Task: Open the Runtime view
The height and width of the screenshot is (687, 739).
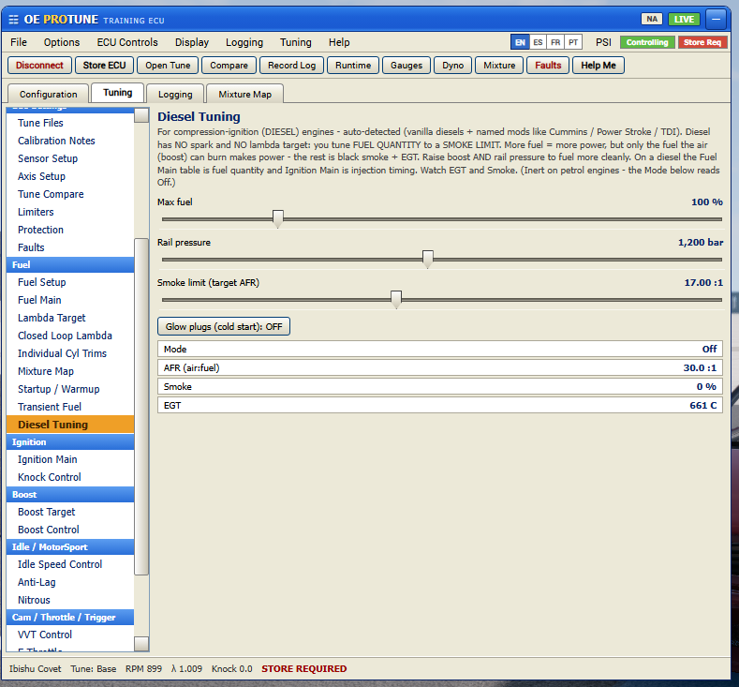Action: point(353,65)
